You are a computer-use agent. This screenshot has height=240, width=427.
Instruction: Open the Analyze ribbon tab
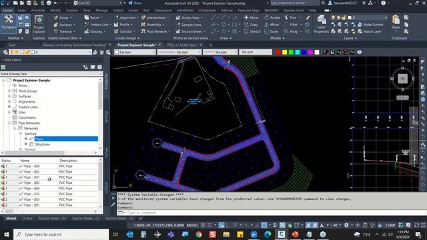[x=72, y=11]
